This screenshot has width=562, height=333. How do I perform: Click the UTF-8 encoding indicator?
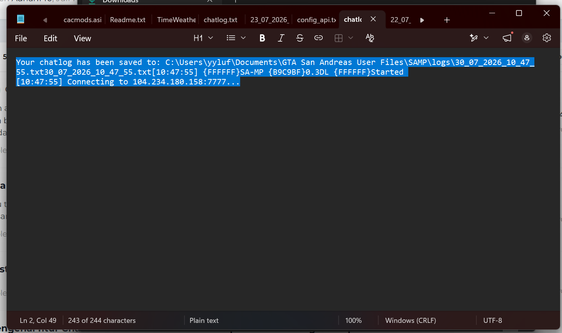(x=493, y=321)
